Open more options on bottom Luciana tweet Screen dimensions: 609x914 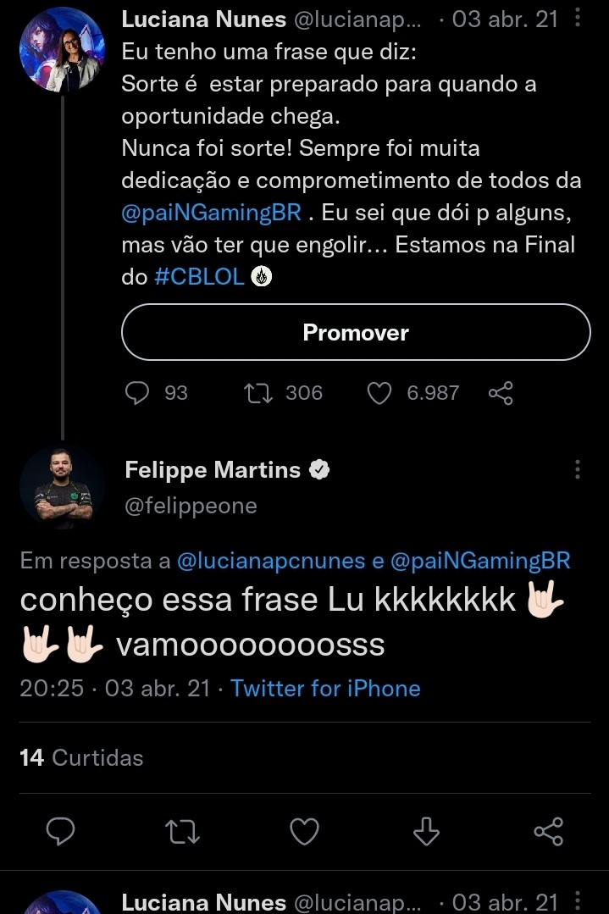(x=578, y=901)
